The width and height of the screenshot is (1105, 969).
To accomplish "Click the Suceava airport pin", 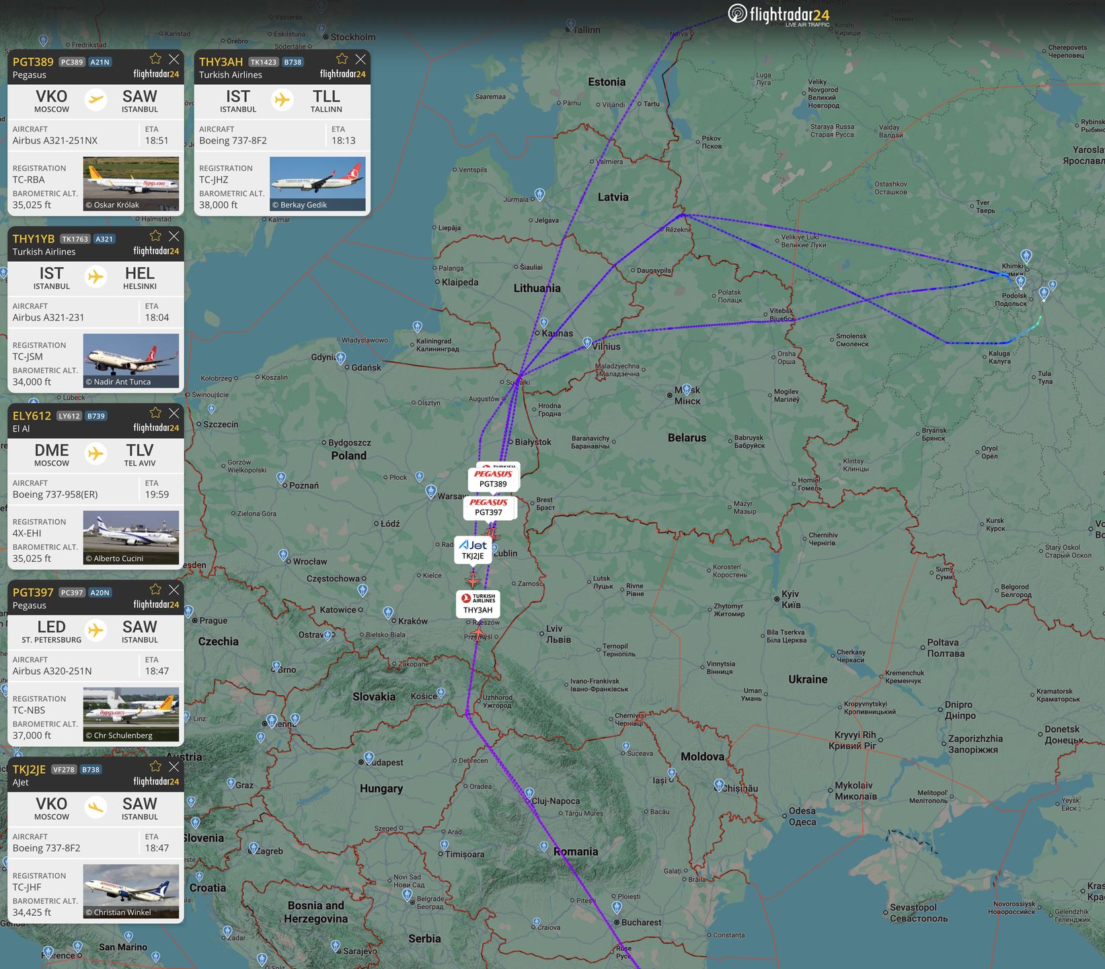I will coord(625,746).
